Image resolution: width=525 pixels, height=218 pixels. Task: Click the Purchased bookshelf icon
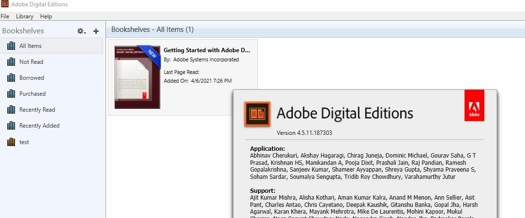pos(11,94)
